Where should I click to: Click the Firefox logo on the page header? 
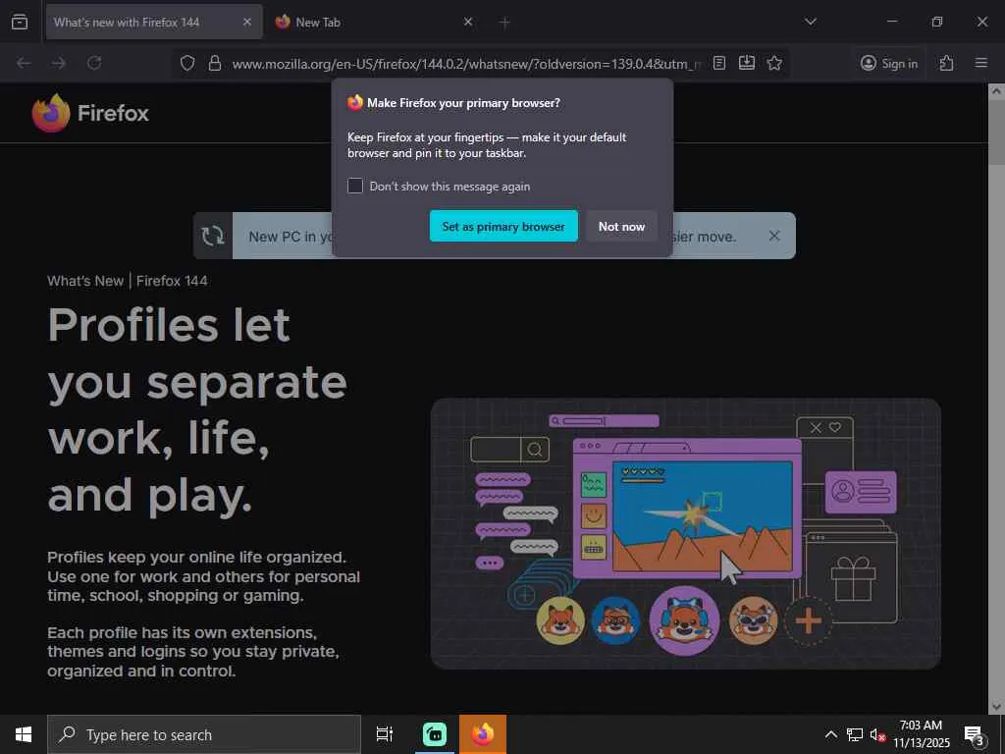[90, 113]
